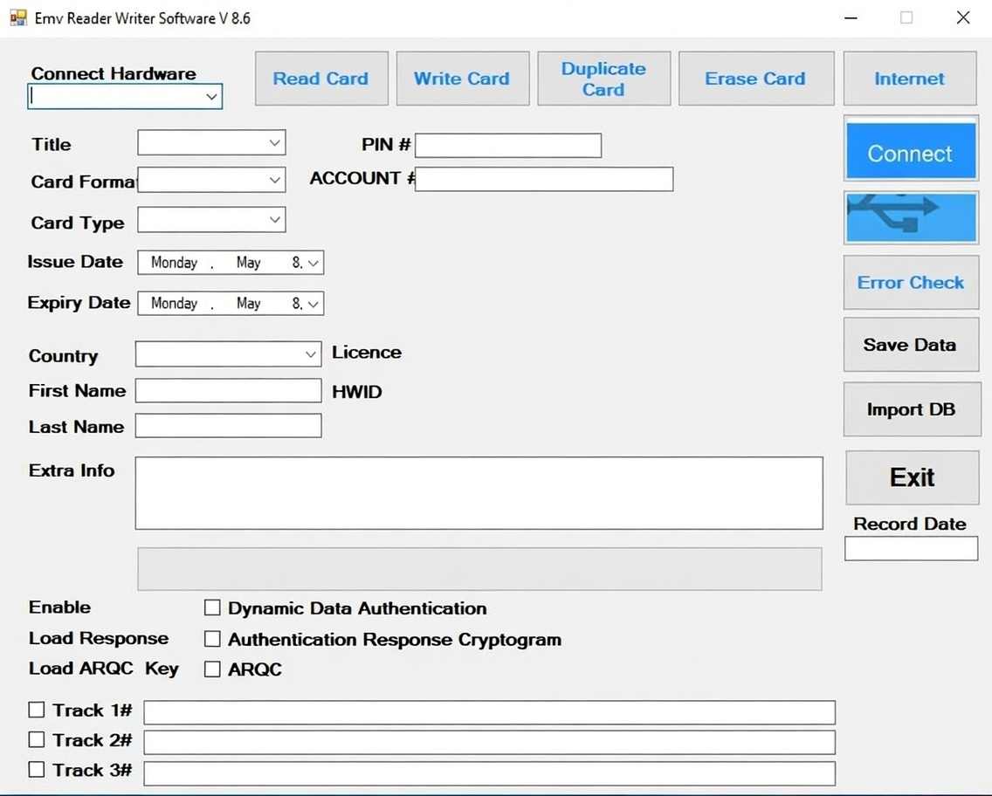This screenshot has height=796, width=992.
Task: Click the Save Data button
Action: tap(910, 345)
